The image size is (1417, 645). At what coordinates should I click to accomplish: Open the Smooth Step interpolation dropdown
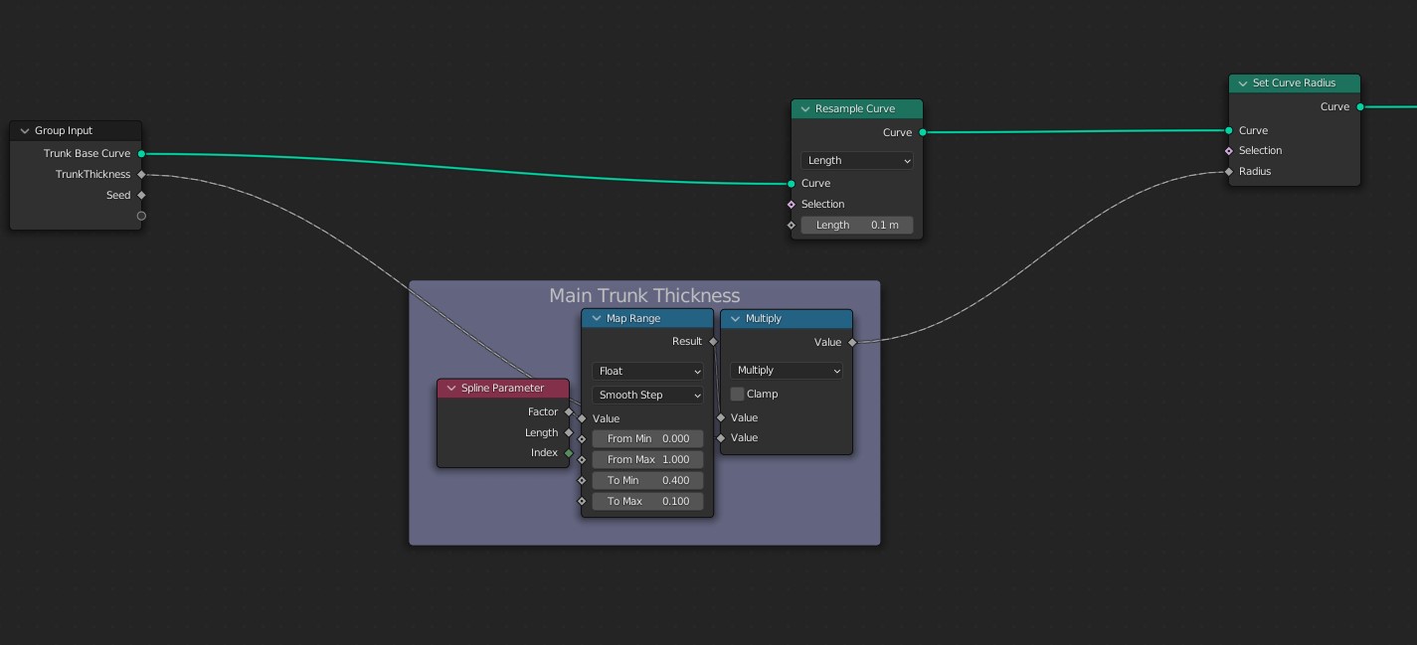[647, 395]
